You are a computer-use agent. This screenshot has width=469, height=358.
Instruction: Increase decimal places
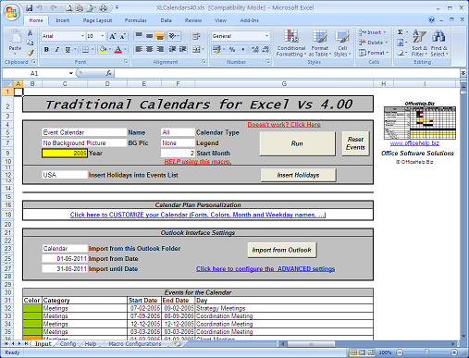tap(255, 49)
